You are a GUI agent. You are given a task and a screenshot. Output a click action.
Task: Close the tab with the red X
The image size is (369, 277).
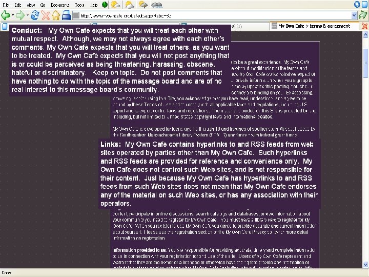click(364, 26)
